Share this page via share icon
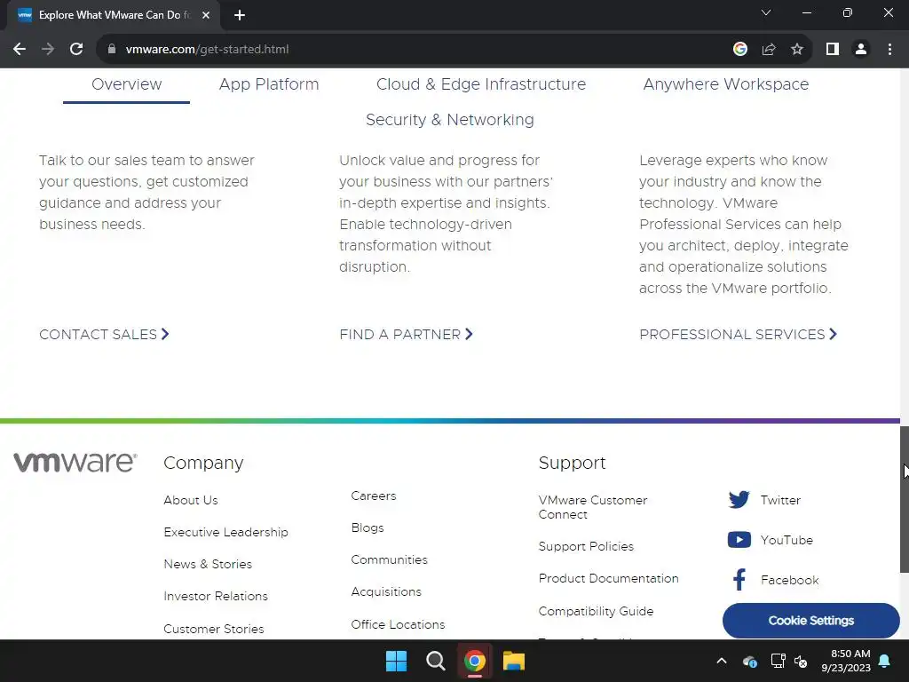Image resolution: width=909 pixels, height=682 pixels. coord(769,50)
